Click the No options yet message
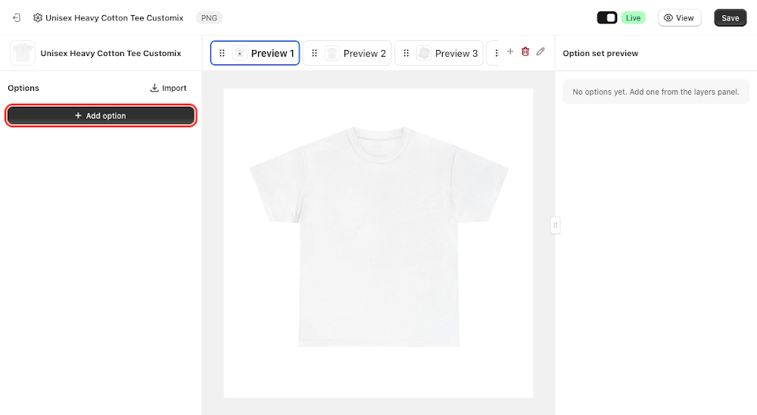 pos(656,92)
